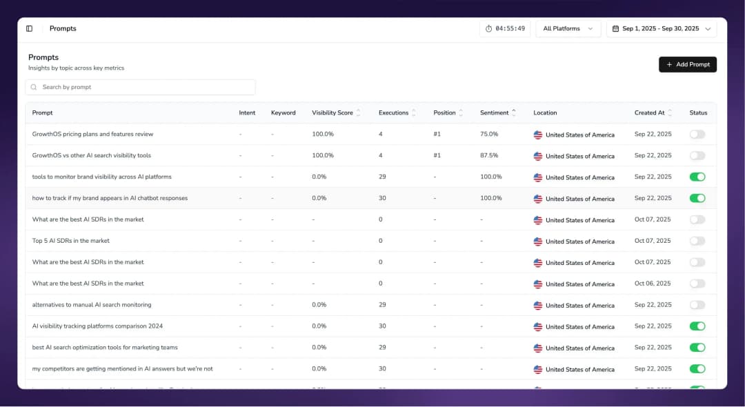Image resolution: width=745 pixels, height=407 pixels.
Task: Toggle the sidebar panel icon
Action: [x=29, y=29]
